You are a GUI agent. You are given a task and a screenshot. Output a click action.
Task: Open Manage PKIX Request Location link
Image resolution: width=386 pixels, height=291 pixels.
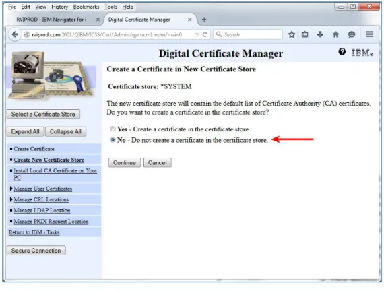[51, 222]
